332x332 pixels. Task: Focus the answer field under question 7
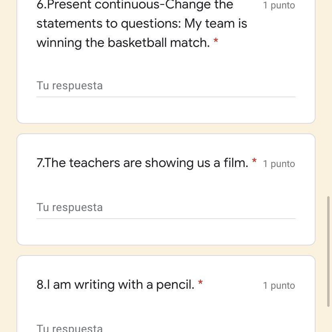tap(166, 207)
